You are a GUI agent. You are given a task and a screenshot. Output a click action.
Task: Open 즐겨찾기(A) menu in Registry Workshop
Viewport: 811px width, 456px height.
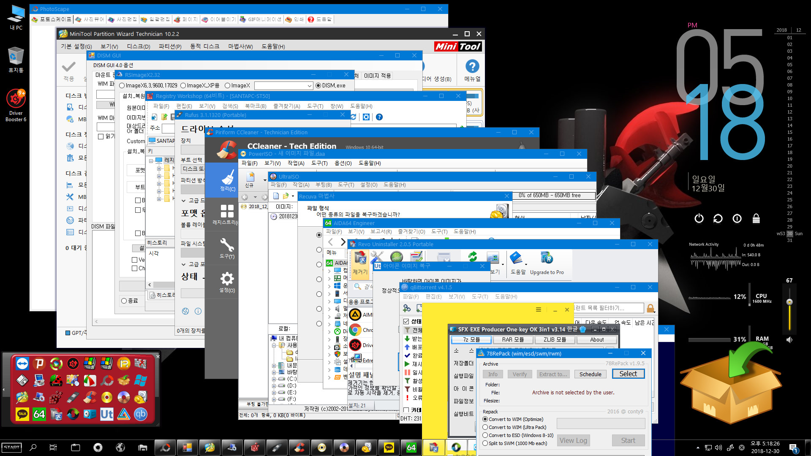[x=286, y=106]
